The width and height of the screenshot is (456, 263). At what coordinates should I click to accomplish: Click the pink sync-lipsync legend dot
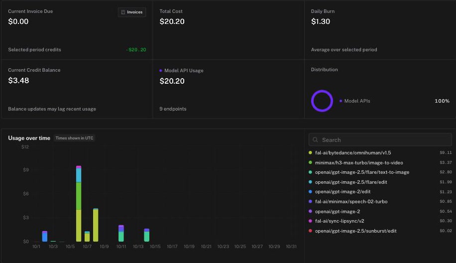coord(310,221)
